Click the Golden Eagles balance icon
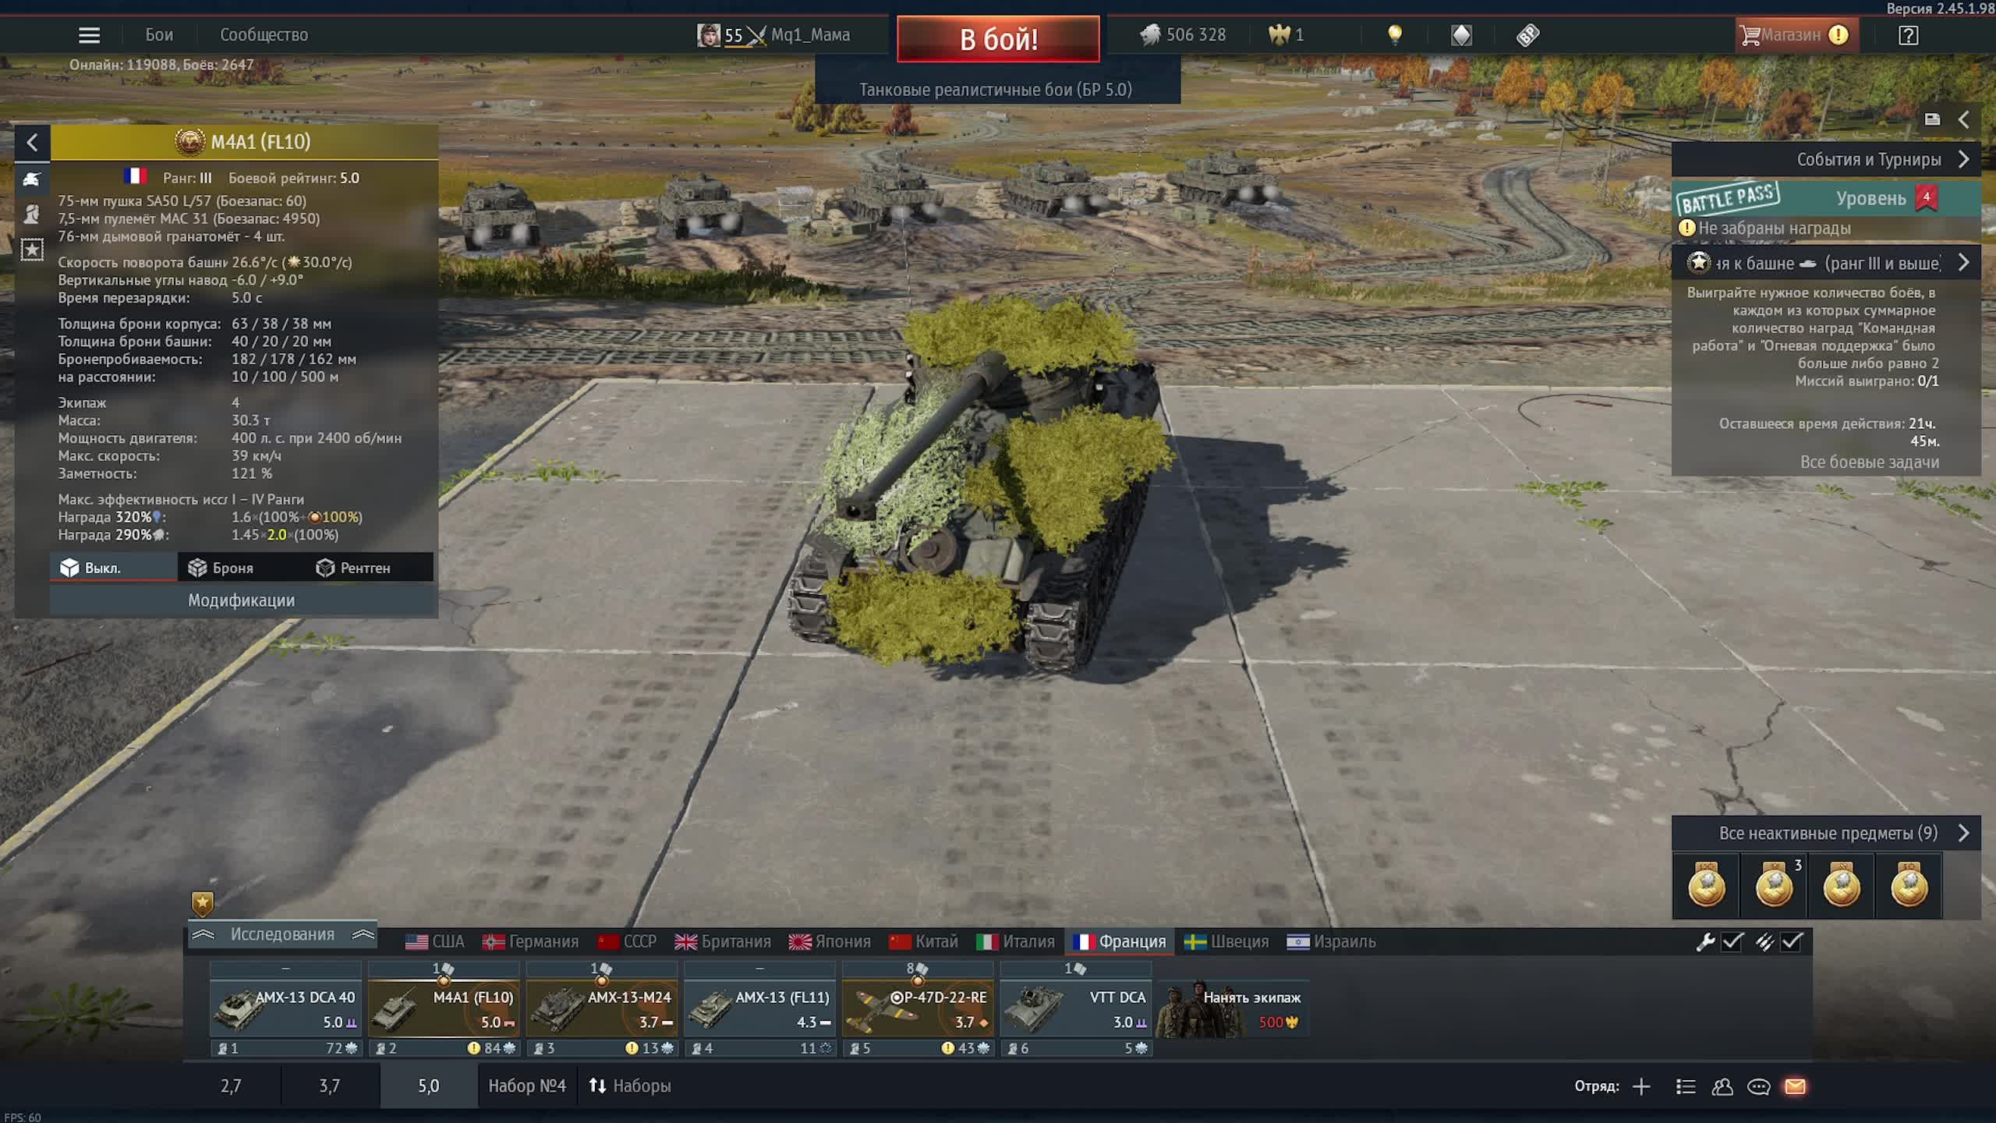Viewport: 1996px width, 1123px height. point(1279,35)
